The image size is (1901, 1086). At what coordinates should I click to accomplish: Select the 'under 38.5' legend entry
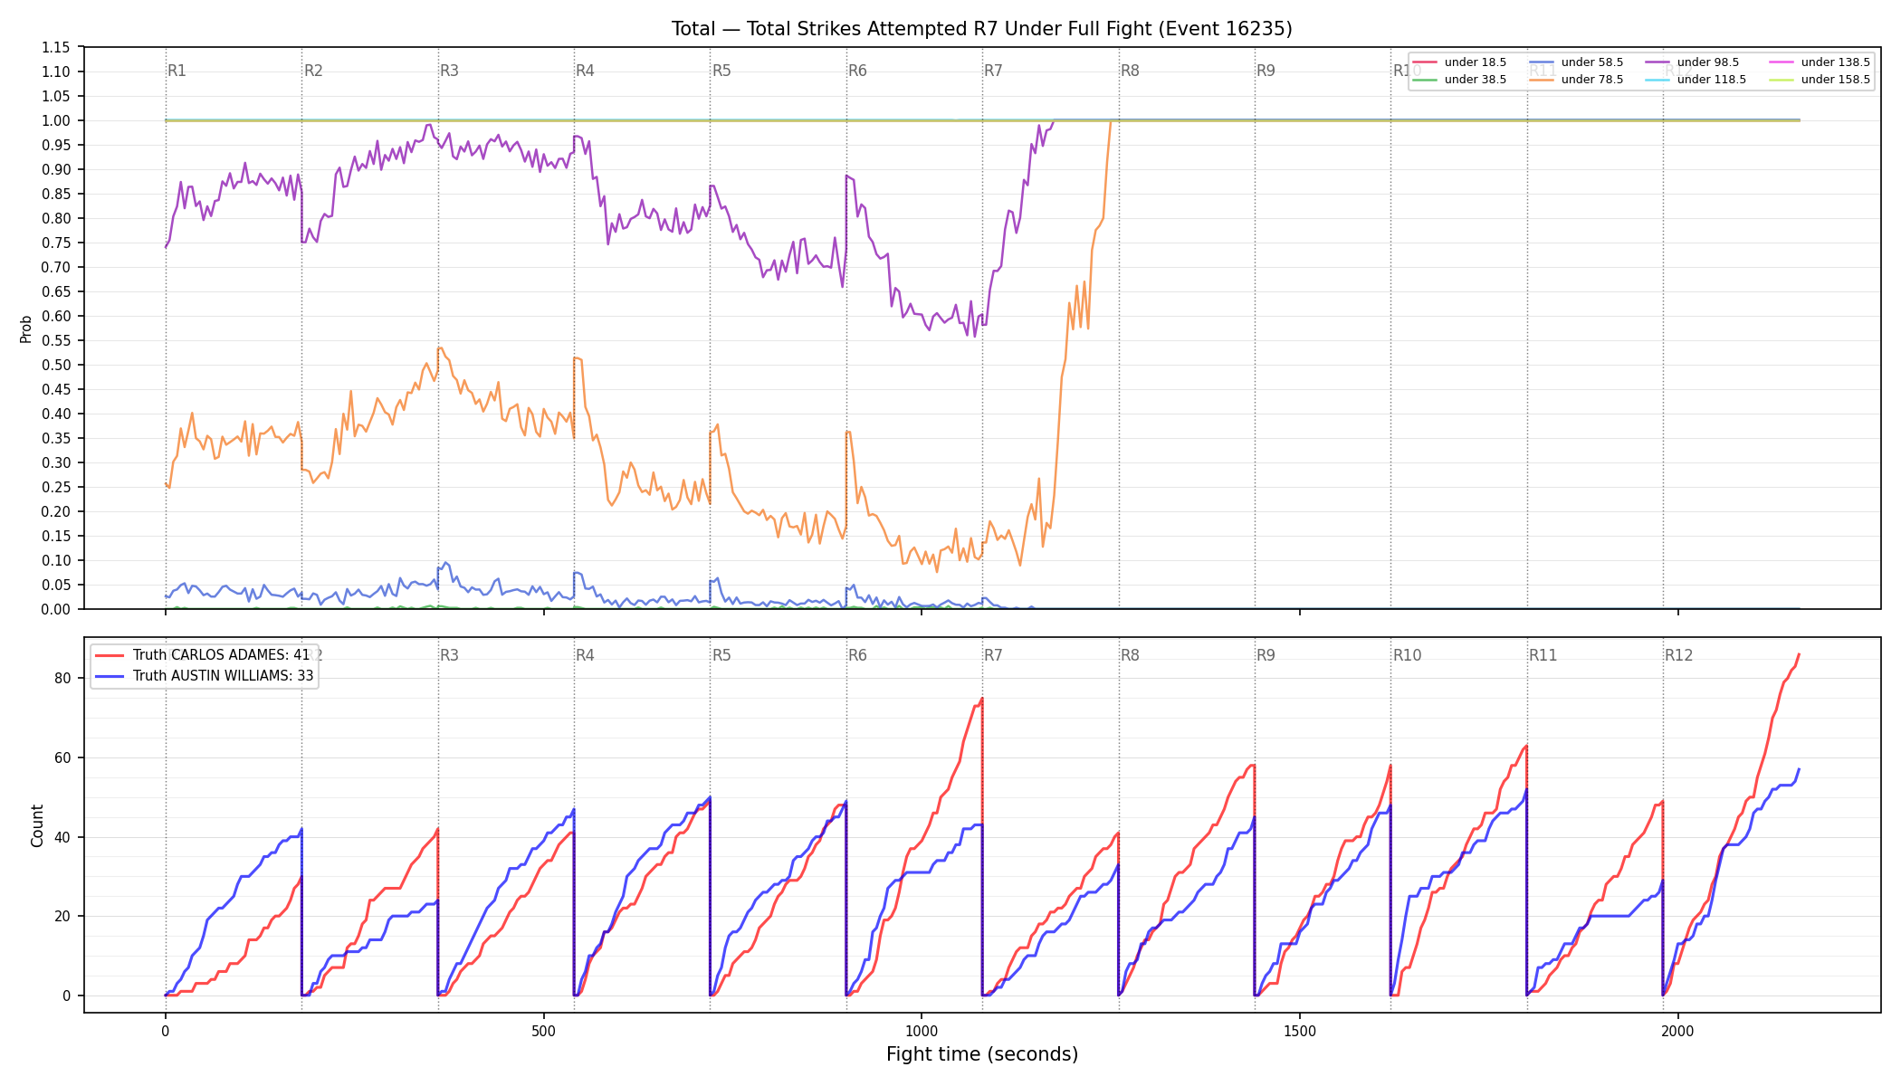pyautogui.click(x=1459, y=80)
